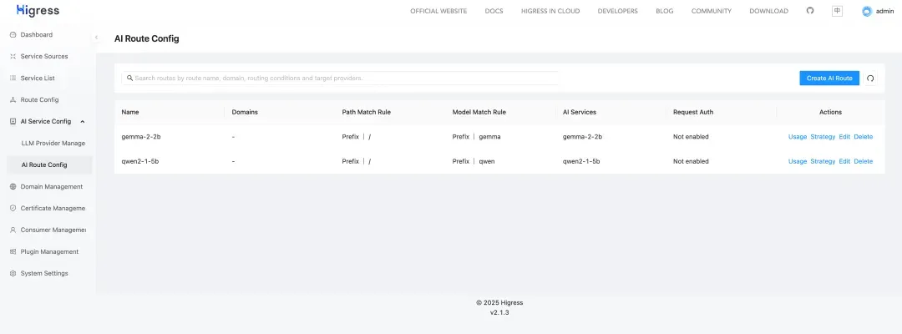
Task: Open the DOCS link
Action: coord(494,11)
